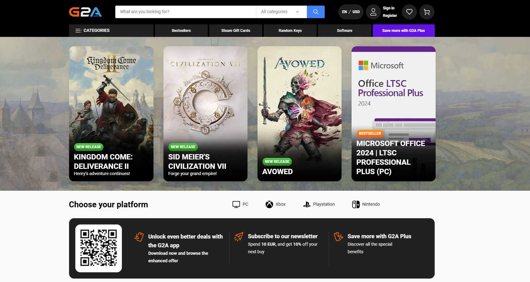This screenshot has width=530, height=282.
Task: Click 'Forge your grand empire!' text
Action: click(192, 174)
